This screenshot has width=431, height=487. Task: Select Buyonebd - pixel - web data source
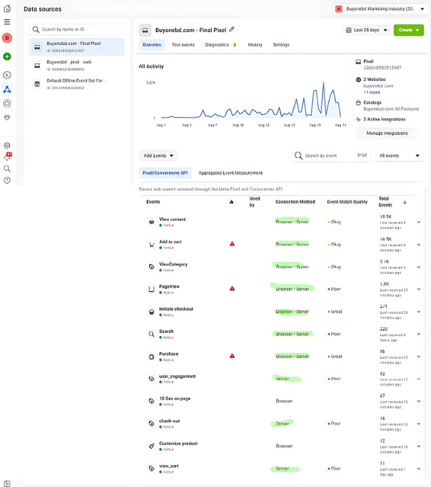pos(76,66)
